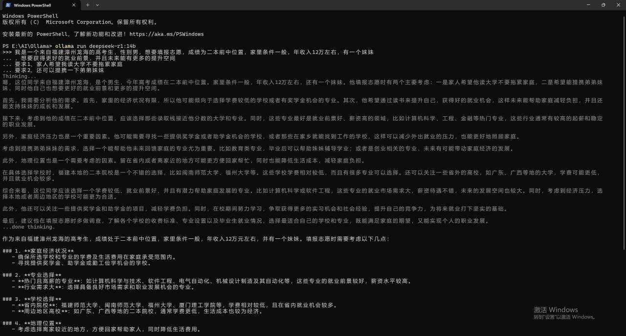
Task: Click the line '考虑选择离家较近的地方'
Action: point(106,329)
